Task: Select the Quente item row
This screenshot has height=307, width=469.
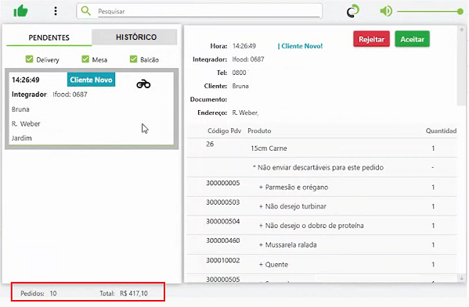Action: click(x=322, y=264)
